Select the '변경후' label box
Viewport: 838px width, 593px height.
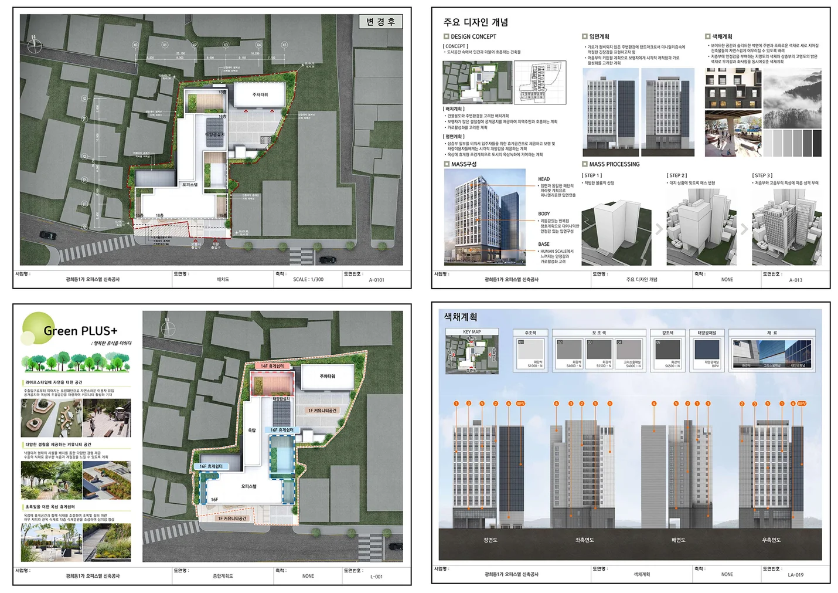(381, 22)
